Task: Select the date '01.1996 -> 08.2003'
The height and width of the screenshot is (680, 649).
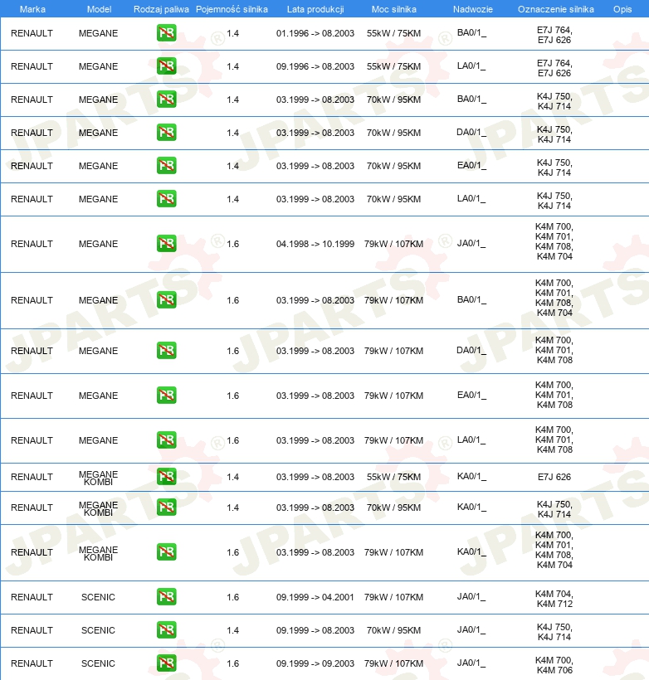Action: (315, 33)
